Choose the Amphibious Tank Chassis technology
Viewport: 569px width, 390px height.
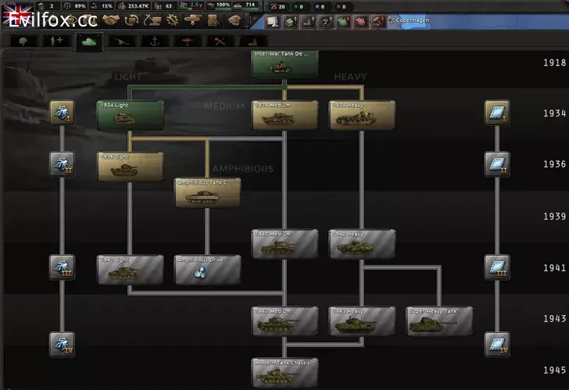tap(207, 192)
